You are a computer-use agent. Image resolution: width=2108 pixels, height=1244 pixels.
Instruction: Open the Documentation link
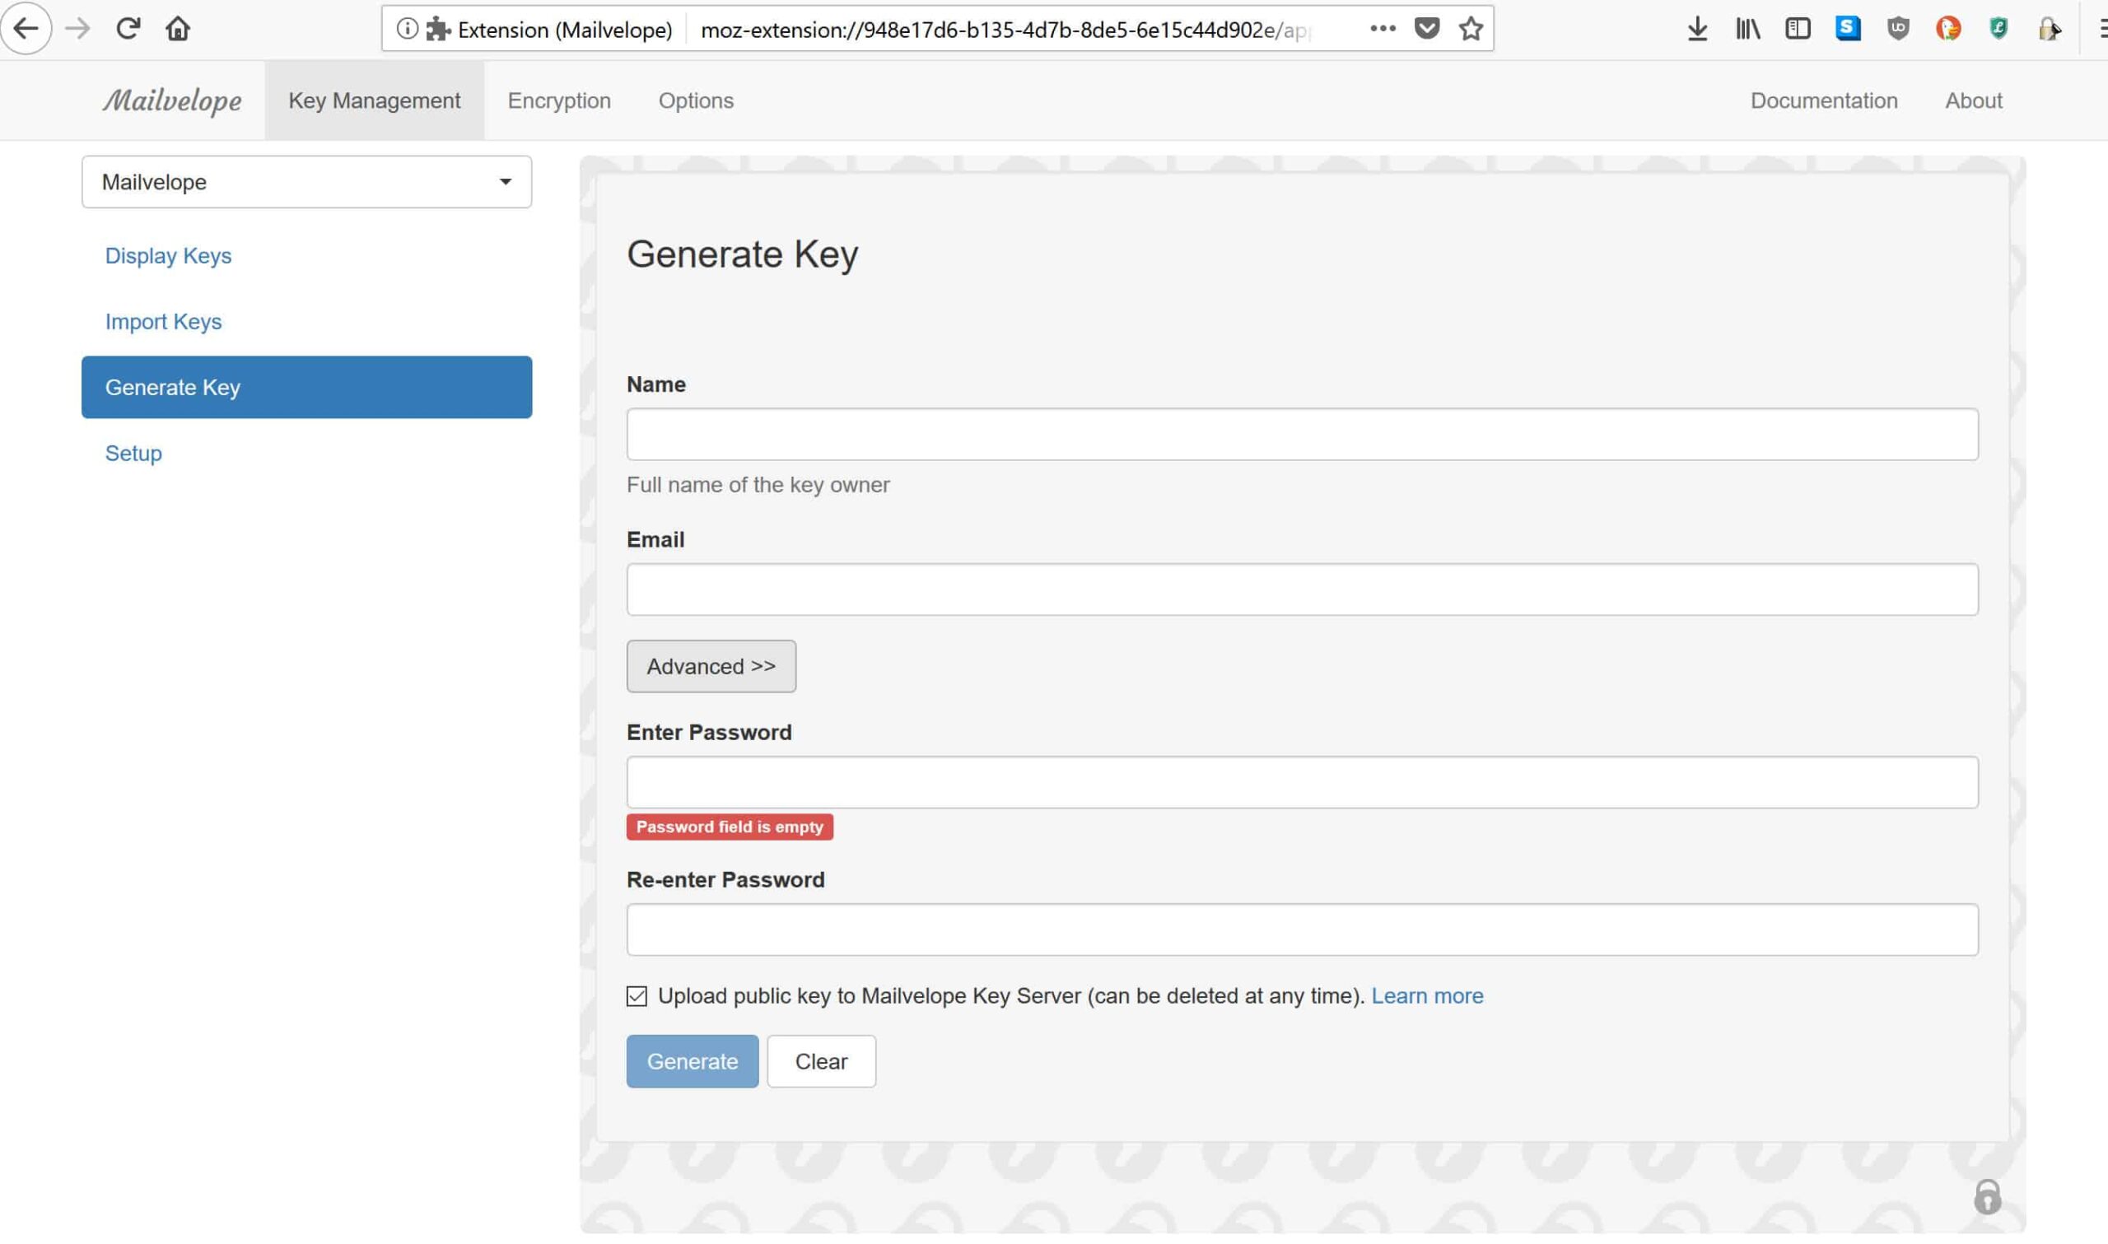coord(1824,100)
